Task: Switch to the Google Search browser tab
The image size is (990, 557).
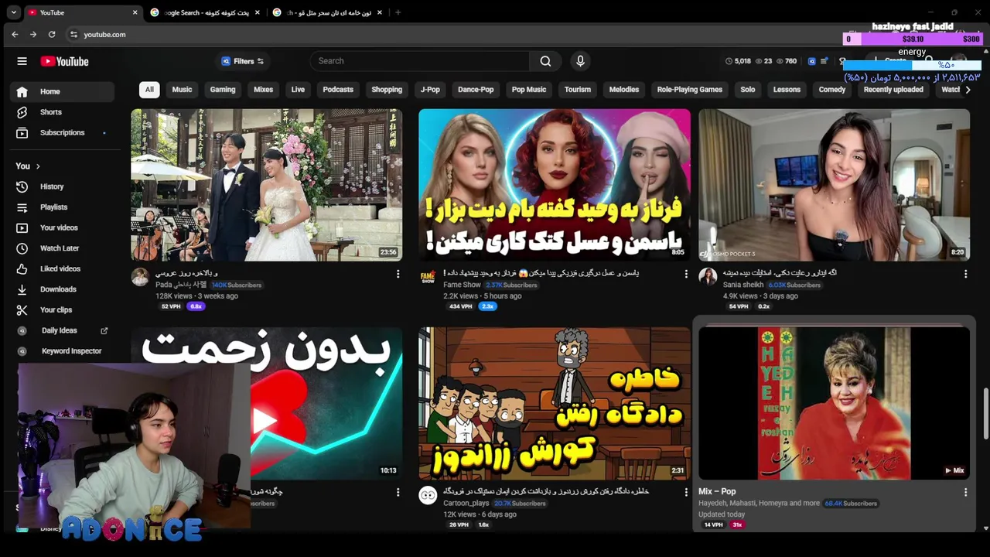Action: [x=206, y=12]
